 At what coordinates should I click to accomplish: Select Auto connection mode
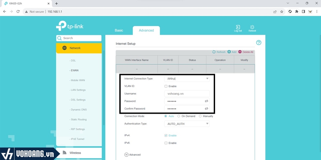tap(166, 116)
